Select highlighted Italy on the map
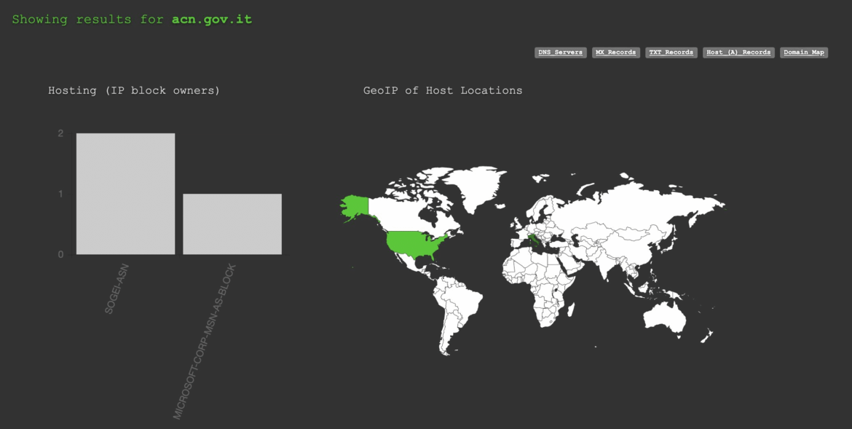Viewport: 852px width, 429px height. click(x=535, y=240)
